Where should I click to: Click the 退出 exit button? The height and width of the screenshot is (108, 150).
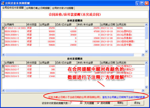[137, 103]
